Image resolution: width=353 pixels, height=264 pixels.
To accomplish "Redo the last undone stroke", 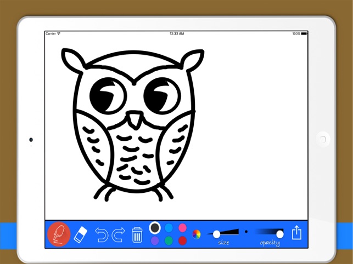I will [118, 234].
